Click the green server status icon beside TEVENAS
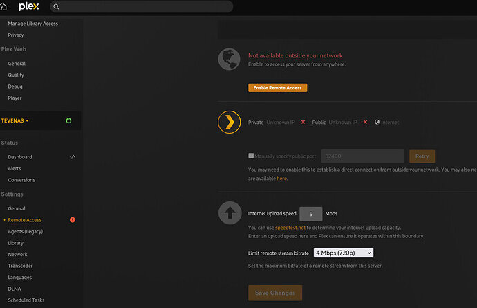477x308 pixels. (68, 120)
